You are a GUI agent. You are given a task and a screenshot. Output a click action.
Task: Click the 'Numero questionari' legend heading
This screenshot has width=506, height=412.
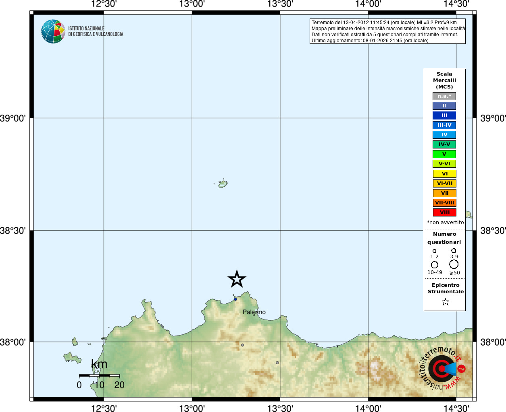tap(444, 238)
